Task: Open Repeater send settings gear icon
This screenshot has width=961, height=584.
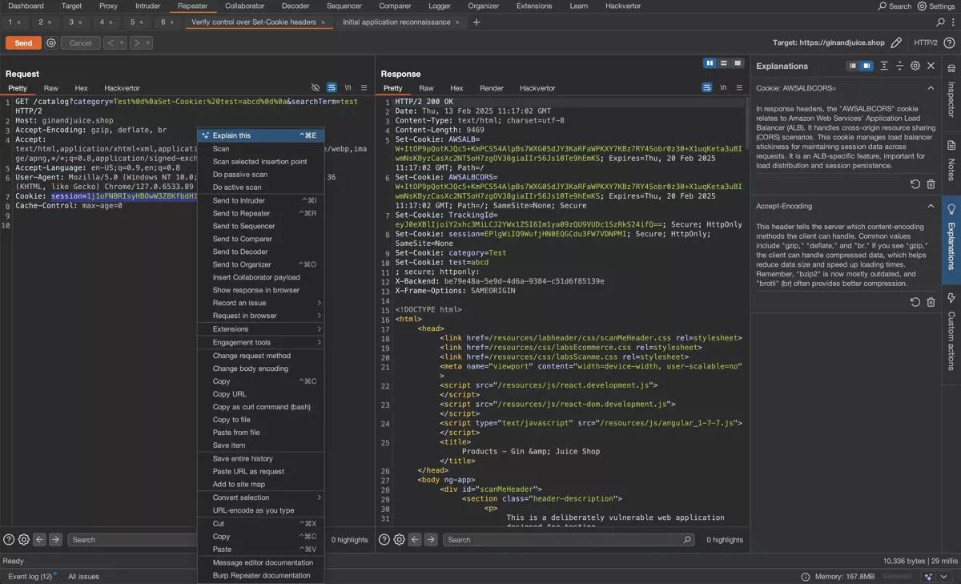Action: [51, 42]
